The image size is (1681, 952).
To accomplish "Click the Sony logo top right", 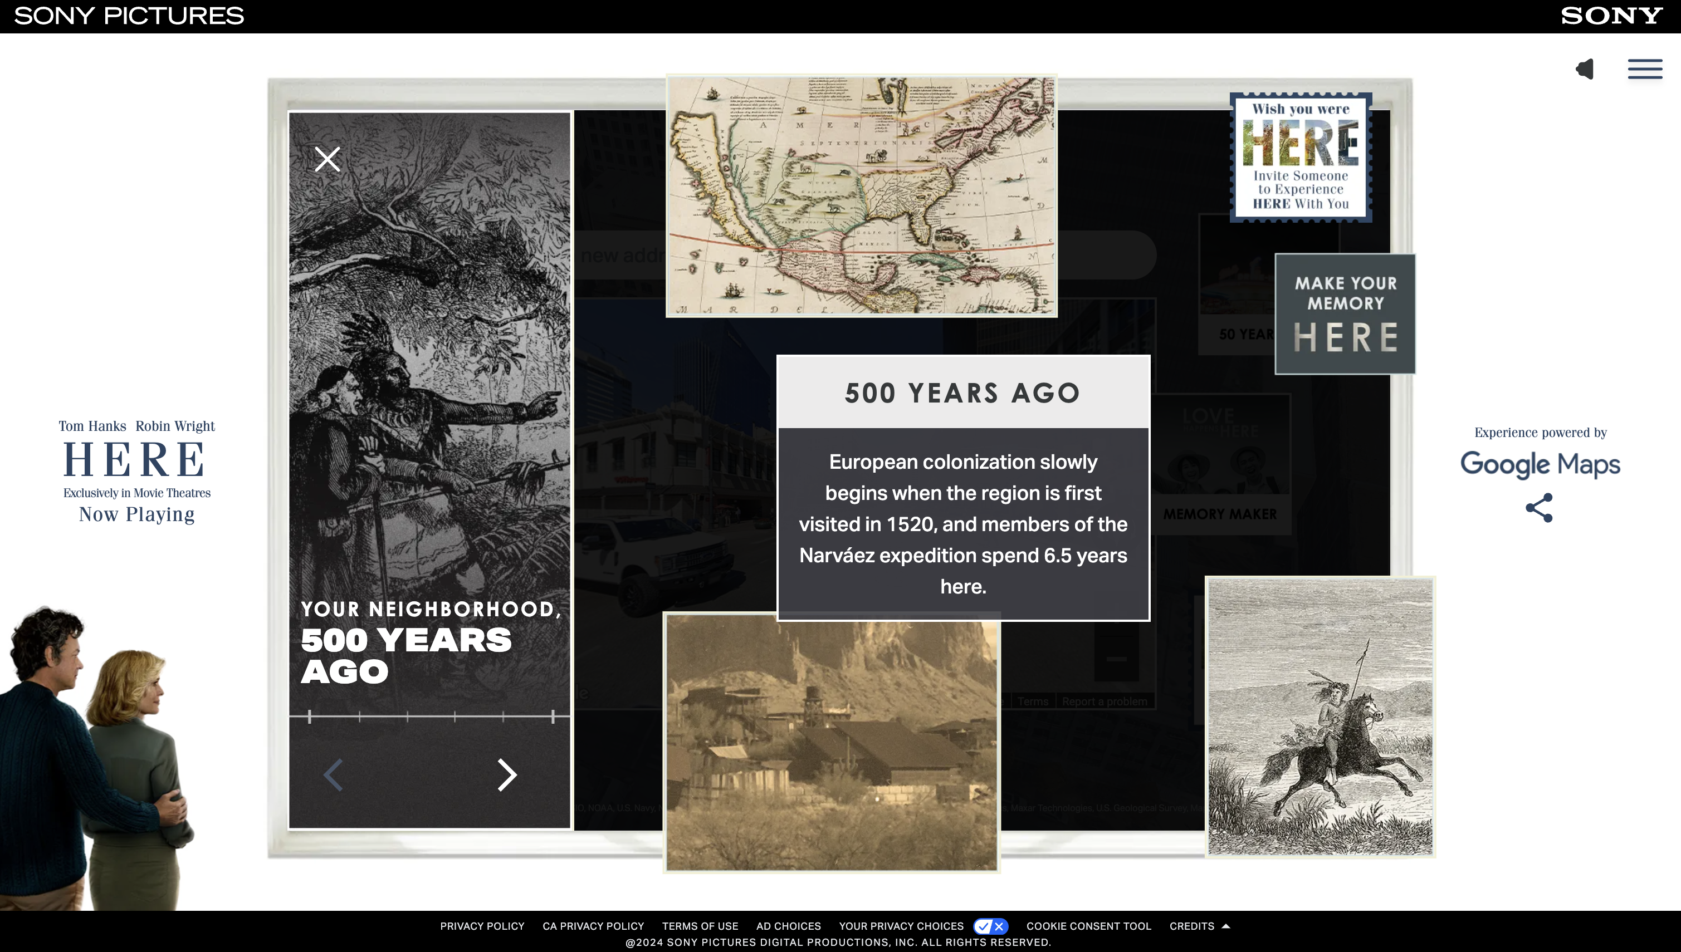I will click(x=1611, y=16).
